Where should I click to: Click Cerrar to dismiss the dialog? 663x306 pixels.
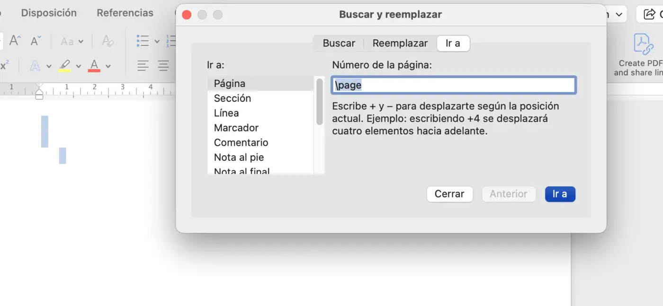click(449, 194)
